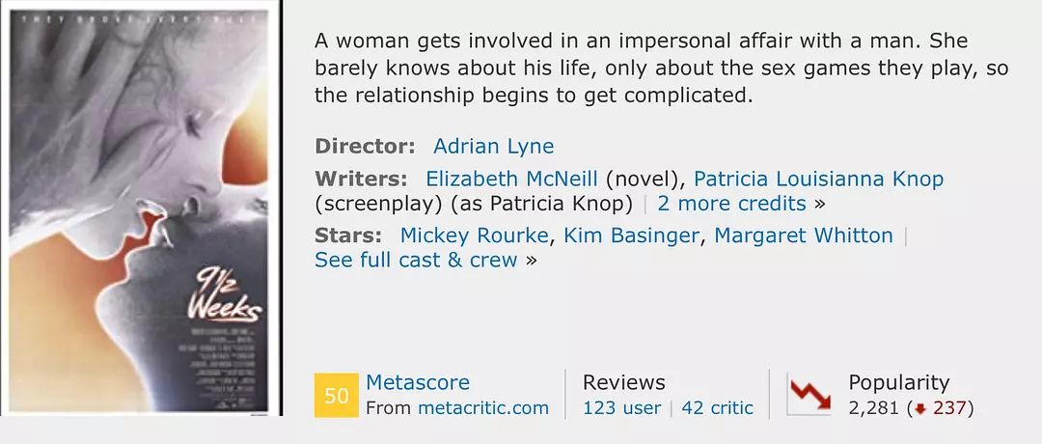Expand the 2 more credits link

pyautogui.click(x=731, y=204)
